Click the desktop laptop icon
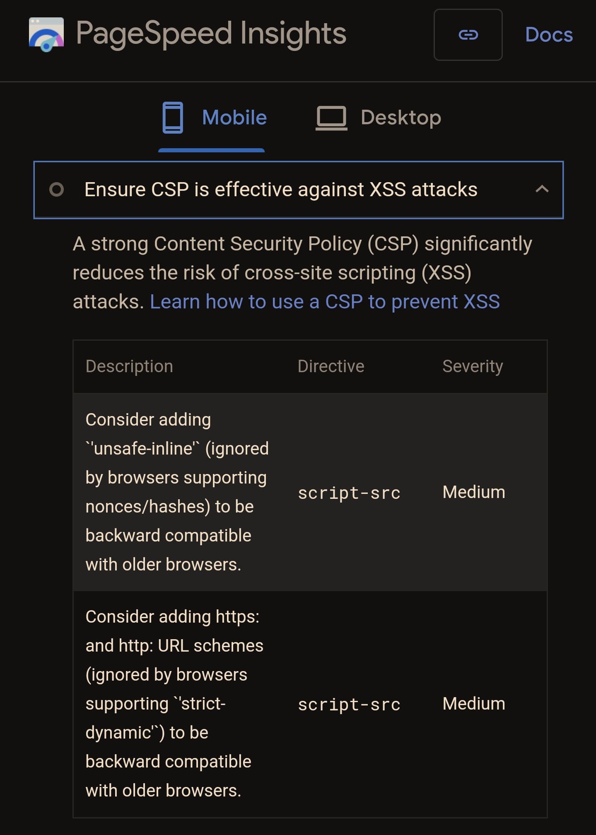 coord(331,118)
